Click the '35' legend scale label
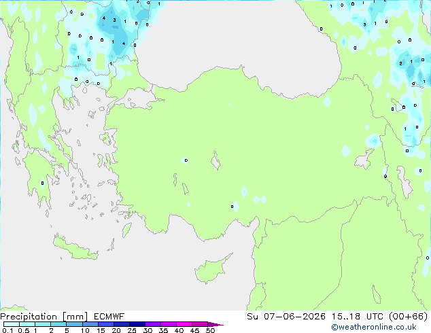The width and height of the screenshot is (431, 333). pos(163,330)
